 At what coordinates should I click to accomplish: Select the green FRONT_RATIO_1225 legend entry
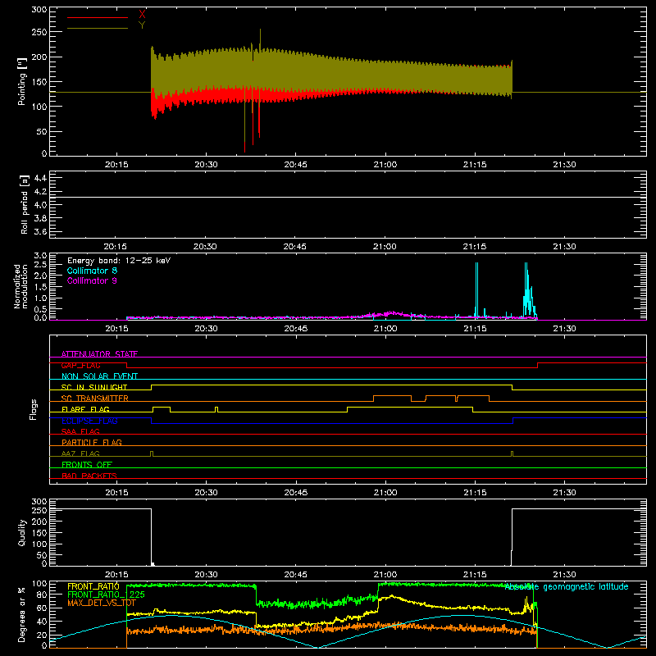tap(106, 594)
